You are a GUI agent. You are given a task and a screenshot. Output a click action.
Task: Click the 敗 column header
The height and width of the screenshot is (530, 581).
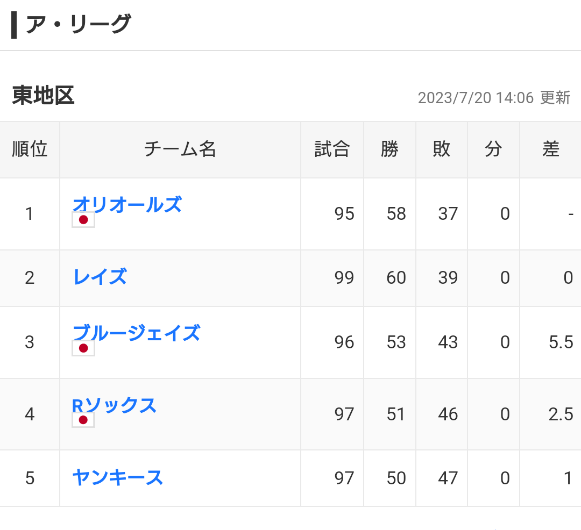click(x=441, y=149)
